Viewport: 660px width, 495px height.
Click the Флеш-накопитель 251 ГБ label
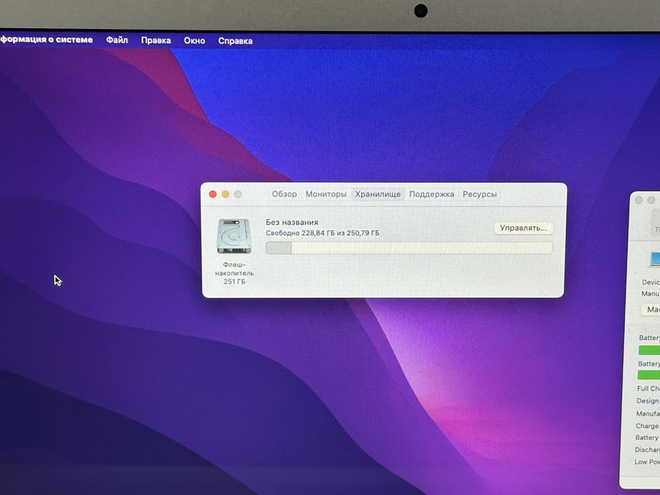234,273
